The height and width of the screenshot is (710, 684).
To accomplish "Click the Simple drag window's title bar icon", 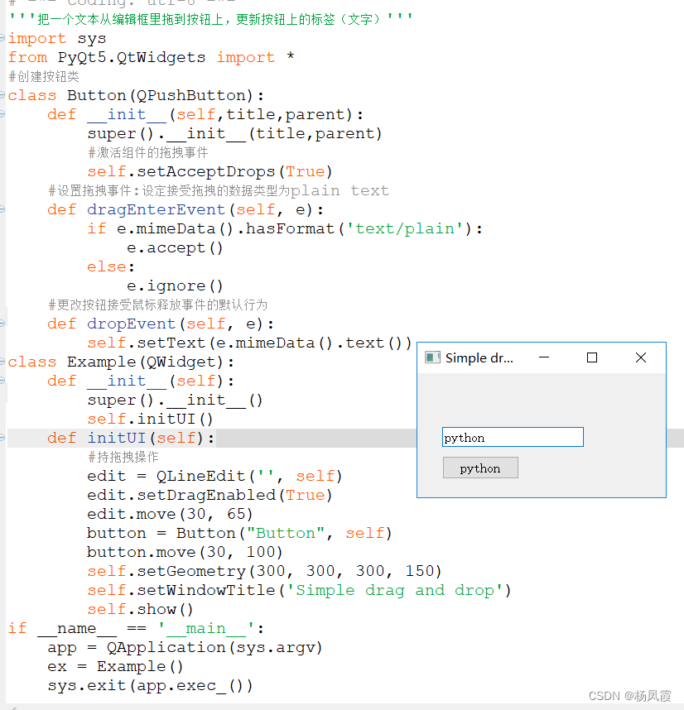I will pos(431,357).
